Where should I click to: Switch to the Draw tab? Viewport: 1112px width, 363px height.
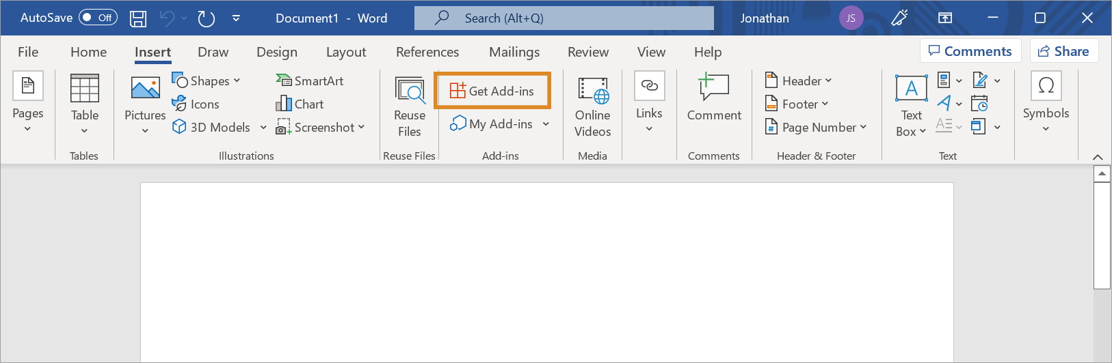(x=213, y=52)
